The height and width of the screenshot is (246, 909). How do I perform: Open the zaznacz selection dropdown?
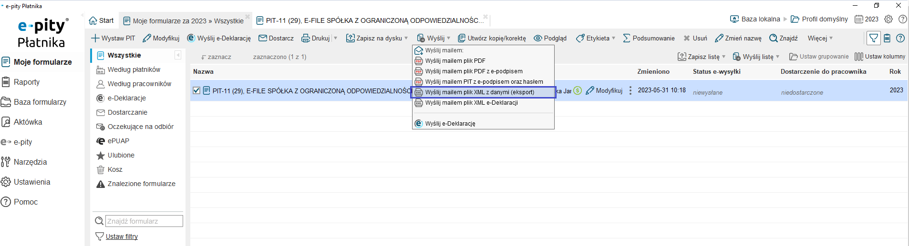[x=216, y=57]
